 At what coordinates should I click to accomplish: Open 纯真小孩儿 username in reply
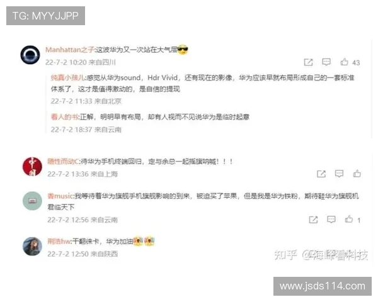pyautogui.click(x=67, y=77)
